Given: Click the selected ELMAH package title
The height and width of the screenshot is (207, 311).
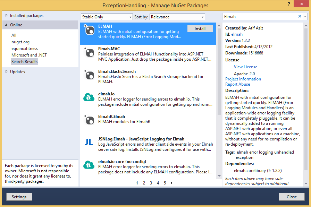Looking at the screenshot, I should point(105,26).
